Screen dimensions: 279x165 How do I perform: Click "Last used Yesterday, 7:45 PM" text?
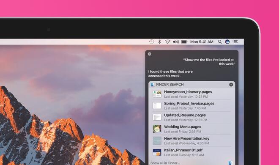(185, 108)
